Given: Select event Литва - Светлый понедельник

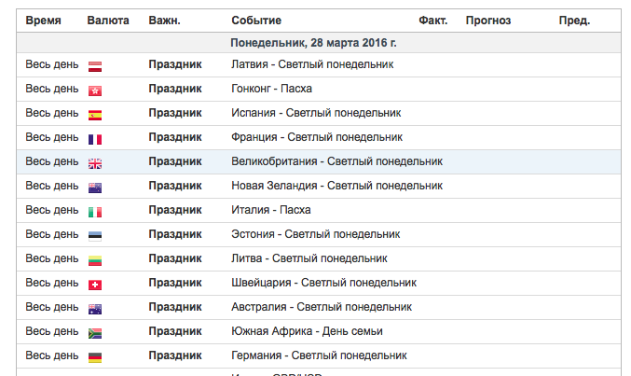Looking at the screenshot, I should (309, 258).
